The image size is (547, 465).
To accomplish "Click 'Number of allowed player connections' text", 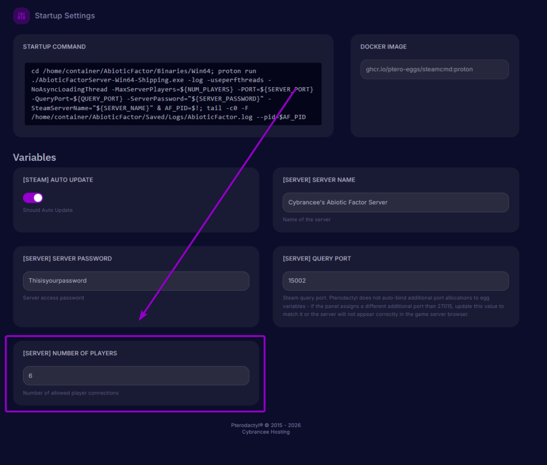I will [x=71, y=393].
